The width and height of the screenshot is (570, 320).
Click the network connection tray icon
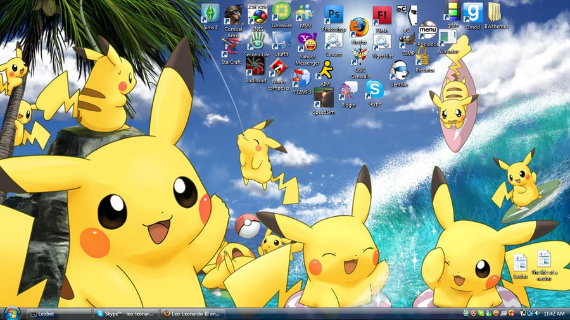pos(530,313)
